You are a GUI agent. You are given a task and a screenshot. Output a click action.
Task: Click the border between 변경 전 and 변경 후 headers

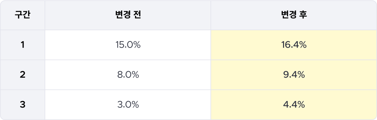pos(211,15)
